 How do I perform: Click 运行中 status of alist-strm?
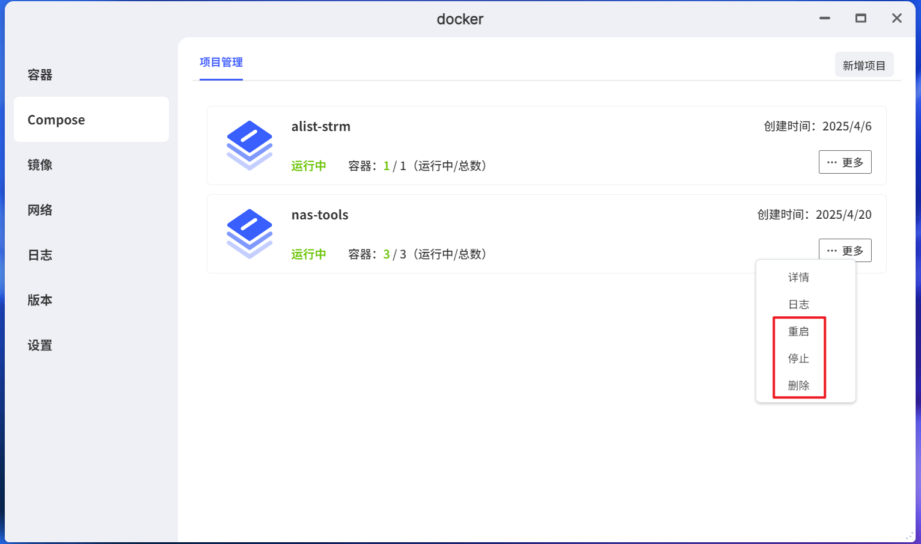coord(309,166)
